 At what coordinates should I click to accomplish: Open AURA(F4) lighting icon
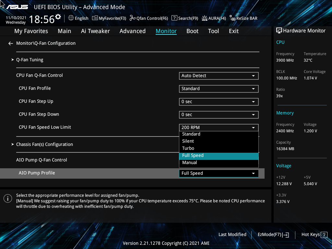click(x=204, y=18)
